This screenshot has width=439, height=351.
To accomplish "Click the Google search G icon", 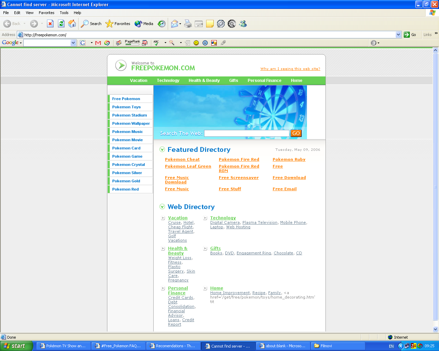I will coord(83,43).
